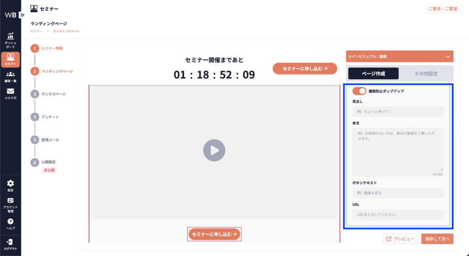Click the ログアウト logout icon
The width and height of the screenshot is (469, 256).
coord(10,242)
